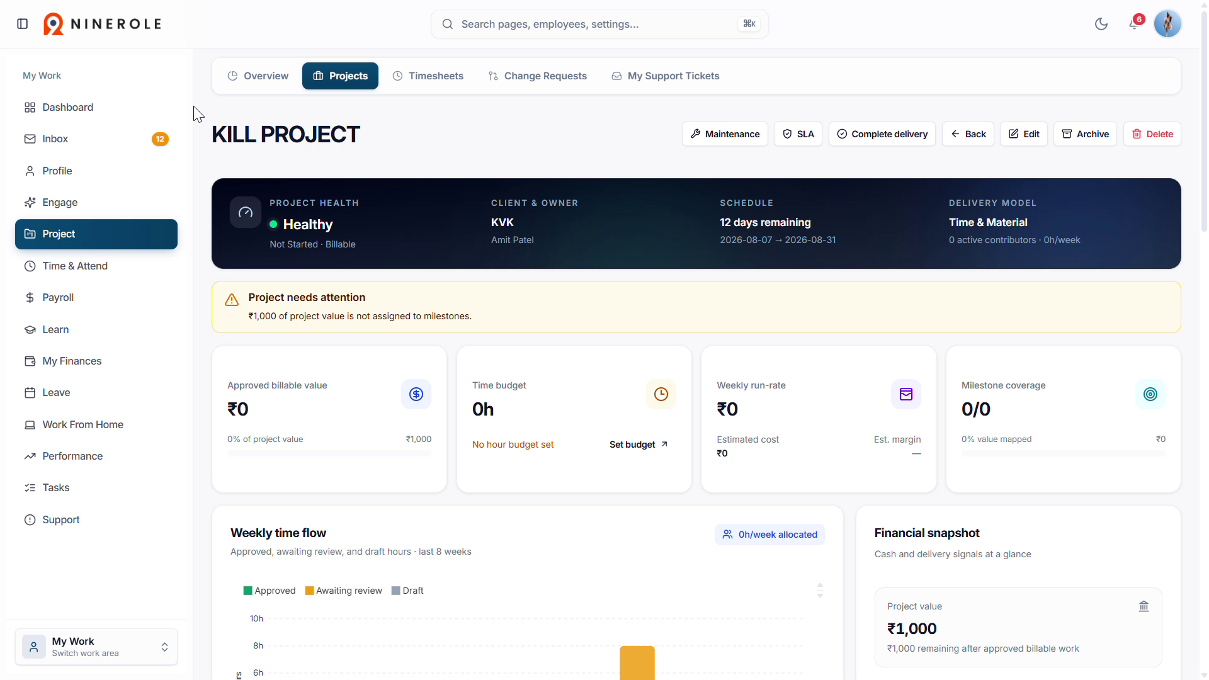Select Time & Attend sidebar item
The width and height of the screenshot is (1209, 680).
coord(96,266)
